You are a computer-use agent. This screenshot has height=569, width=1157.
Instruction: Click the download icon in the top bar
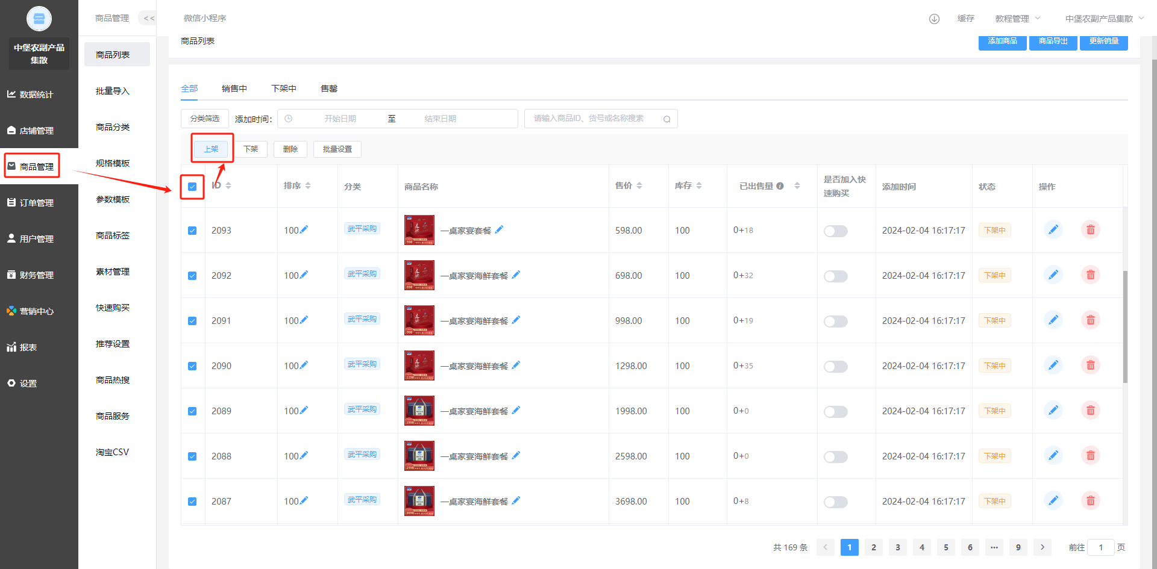click(934, 19)
